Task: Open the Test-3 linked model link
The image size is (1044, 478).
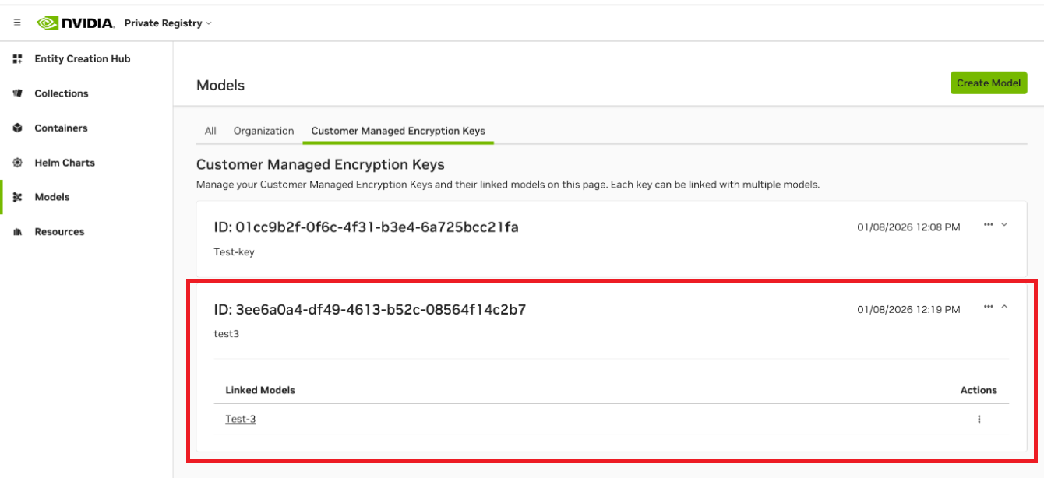Action: (241, 419)
